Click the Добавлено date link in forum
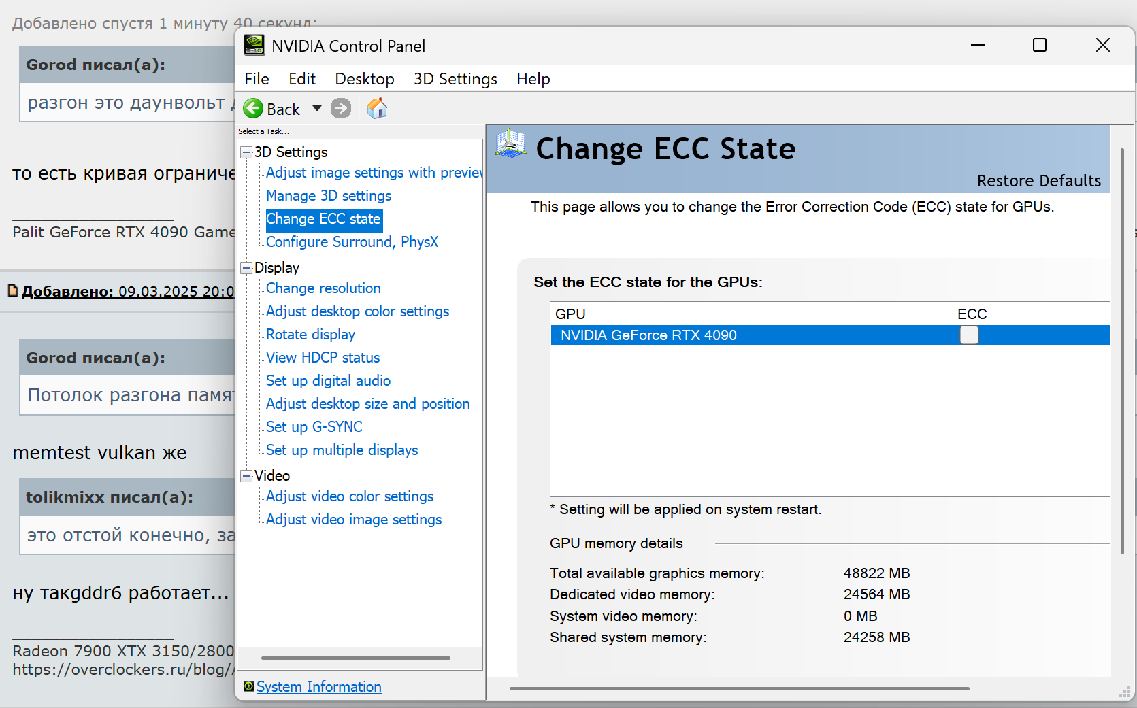Viewport: 1137px width, 708px height. [128, 292]
